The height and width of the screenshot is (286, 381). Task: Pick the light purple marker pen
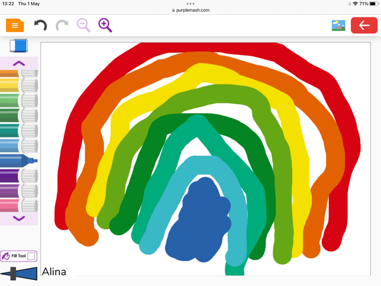point(19,191)
